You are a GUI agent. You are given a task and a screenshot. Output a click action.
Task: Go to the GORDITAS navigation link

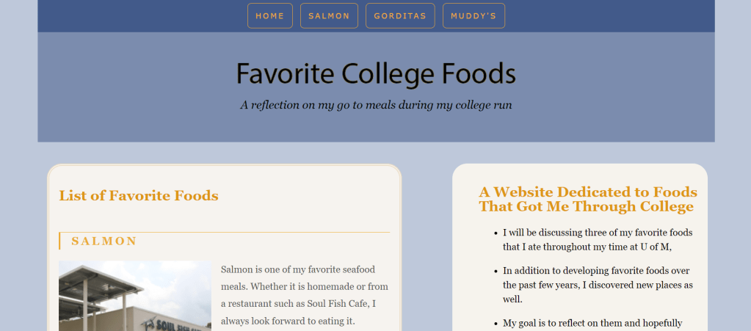click(x=400, y=15)
